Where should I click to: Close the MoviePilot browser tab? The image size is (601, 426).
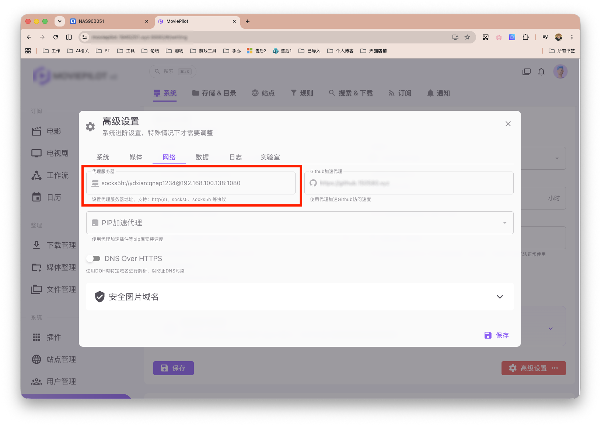click(x=234, y=21)
